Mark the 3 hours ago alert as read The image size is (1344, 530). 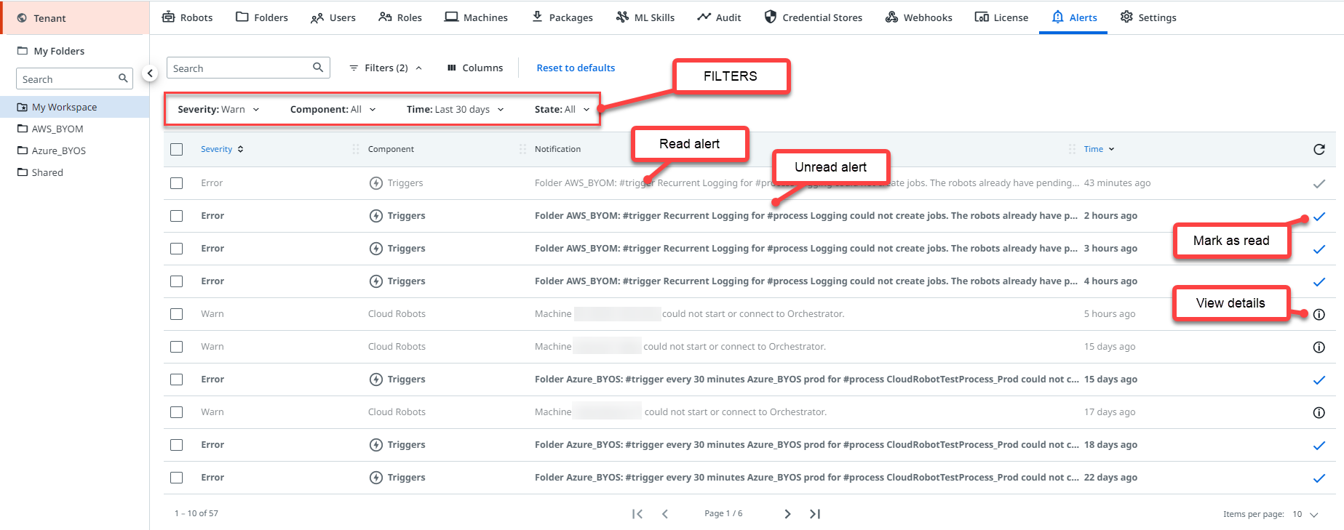(x=1319, y=249)
